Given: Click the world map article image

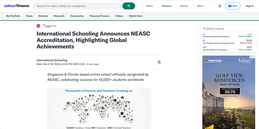Looking at the screenshot, I should coord(99,108).
